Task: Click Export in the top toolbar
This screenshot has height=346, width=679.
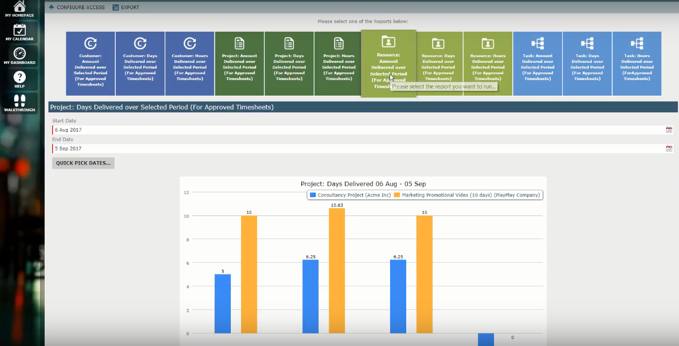Action: (126, 8)
